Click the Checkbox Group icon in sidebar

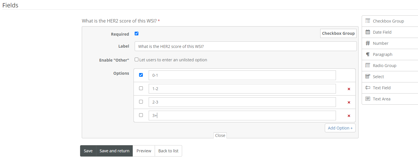pos(368,21)
